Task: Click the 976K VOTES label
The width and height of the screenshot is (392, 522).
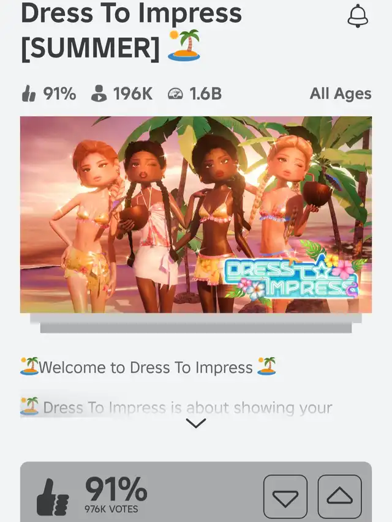Action: click(x=111, y=509)
